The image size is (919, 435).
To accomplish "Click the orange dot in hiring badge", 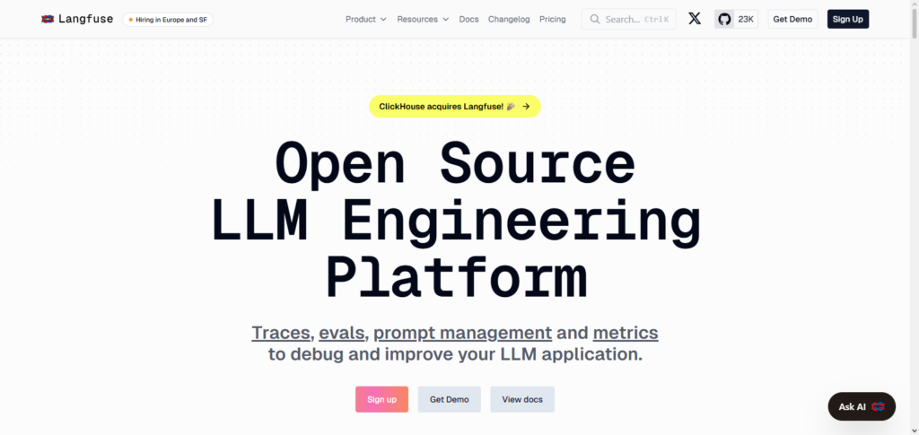I will (x=131, y=19).
